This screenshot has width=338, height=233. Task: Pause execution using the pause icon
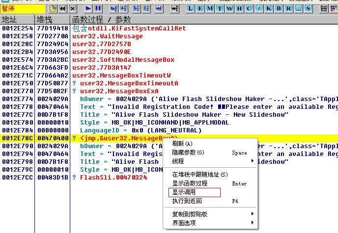98,8
